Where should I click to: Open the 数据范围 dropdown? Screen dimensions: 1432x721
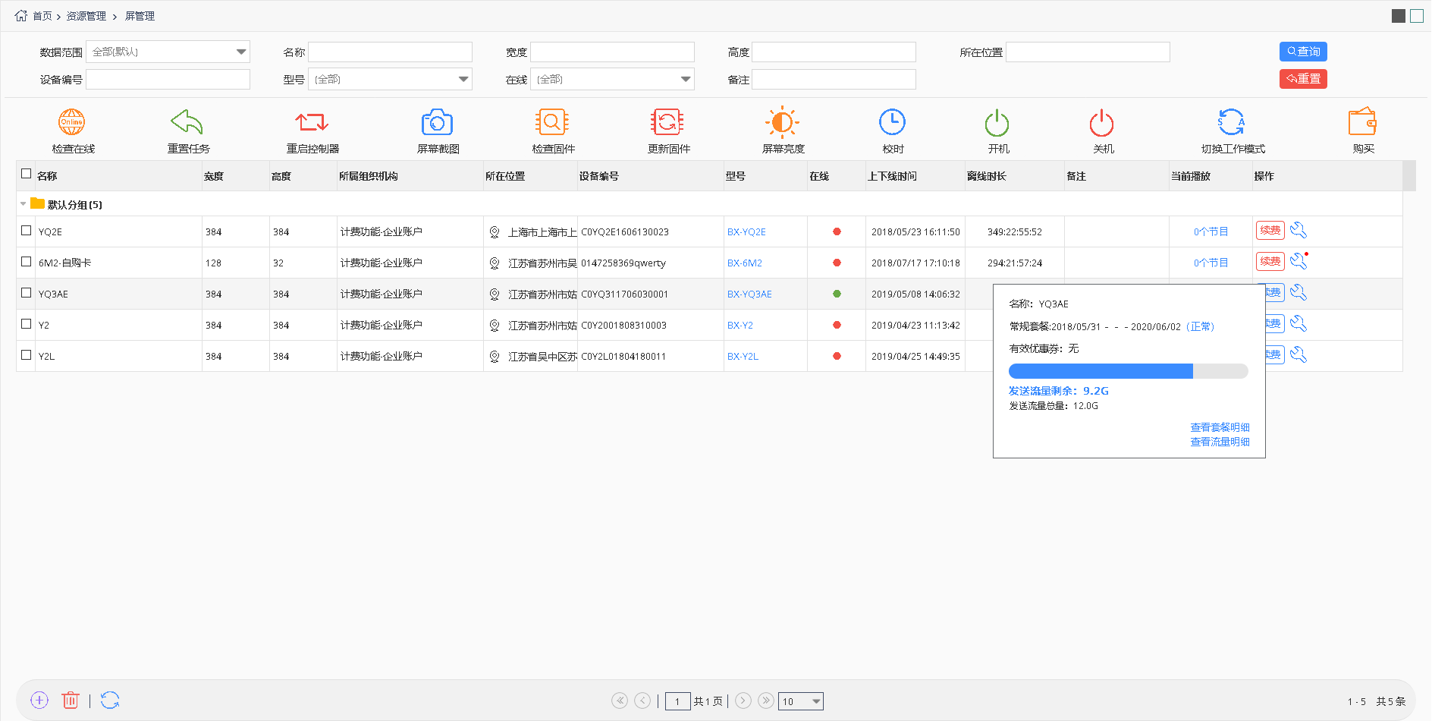168,52
